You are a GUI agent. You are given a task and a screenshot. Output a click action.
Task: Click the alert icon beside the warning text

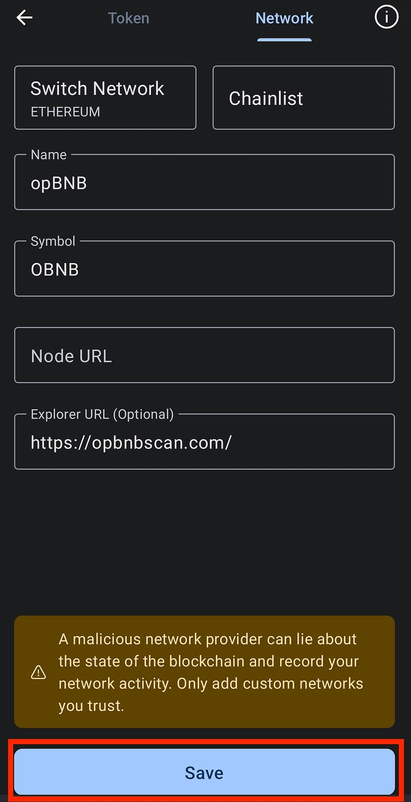[39, 672]
